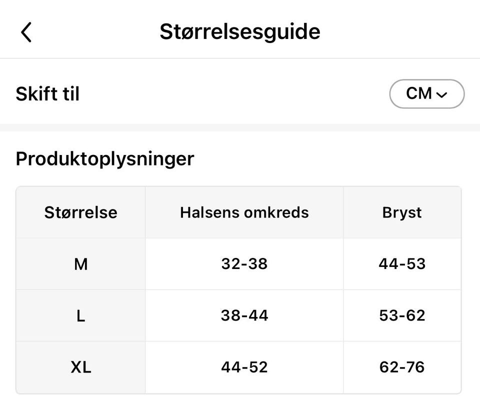Click the 53-62 chest measurement cell
The width and height of the screenshot is (480, 399).
[x=402, y=316]
